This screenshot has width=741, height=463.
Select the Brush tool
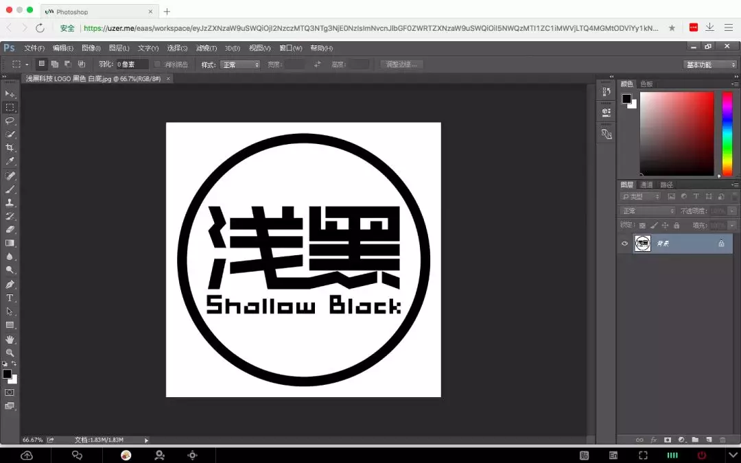[10, 189]
